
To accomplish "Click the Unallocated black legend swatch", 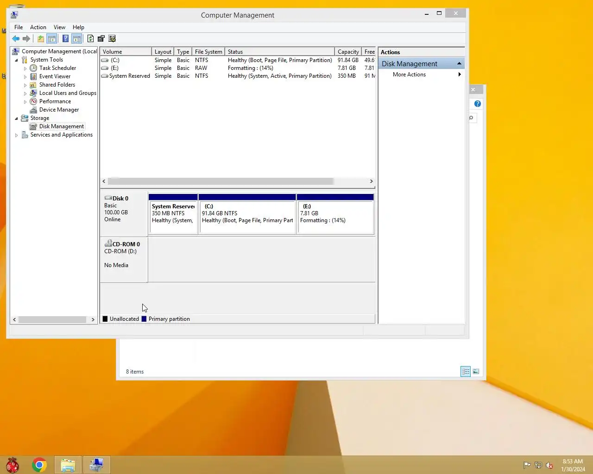I will point(105,319).
